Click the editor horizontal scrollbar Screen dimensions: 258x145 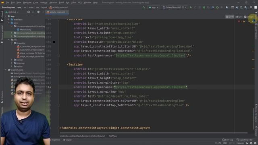(154, 133)
